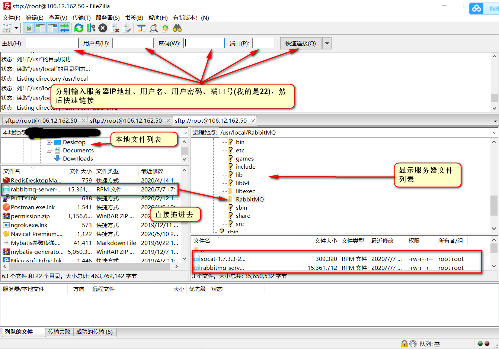This screenshot has width=499, height=349.
Task: Click the ngrok.exe.lnk file icon
Action: point(6,225)
